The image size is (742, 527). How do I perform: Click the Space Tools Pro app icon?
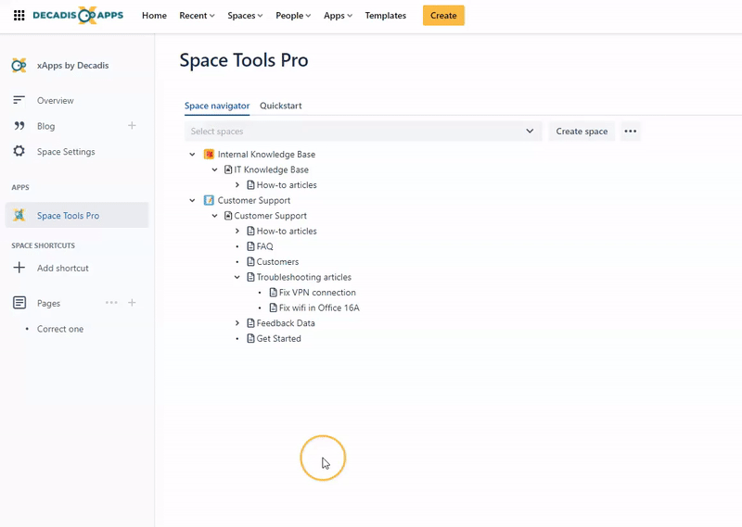pos(19,215)
